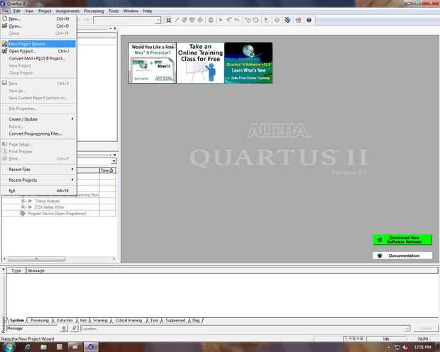Switch to the Critical Warning tab
The width and height of the screenshot is (440, 352).
pyautogui.click(x=128, y=320)
